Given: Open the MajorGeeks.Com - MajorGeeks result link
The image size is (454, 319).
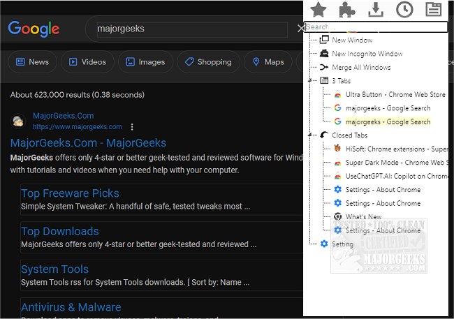Looking at the screenshot, I should [88, 143].
